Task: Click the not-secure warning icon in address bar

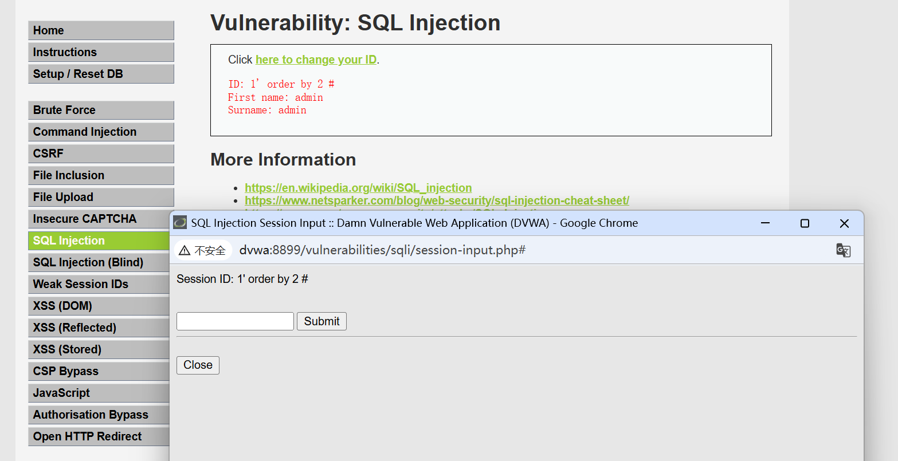Action: (x=185, y=250)
